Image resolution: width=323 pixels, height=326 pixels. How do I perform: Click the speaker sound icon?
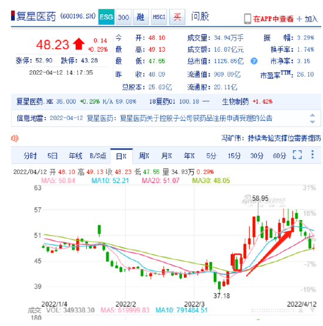point(15,138)
